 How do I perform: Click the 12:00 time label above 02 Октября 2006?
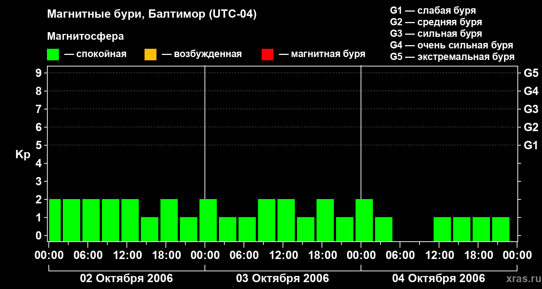[127, 255]
